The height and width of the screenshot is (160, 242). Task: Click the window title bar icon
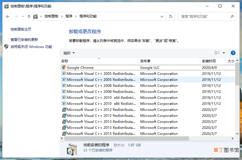pos(7,6)
